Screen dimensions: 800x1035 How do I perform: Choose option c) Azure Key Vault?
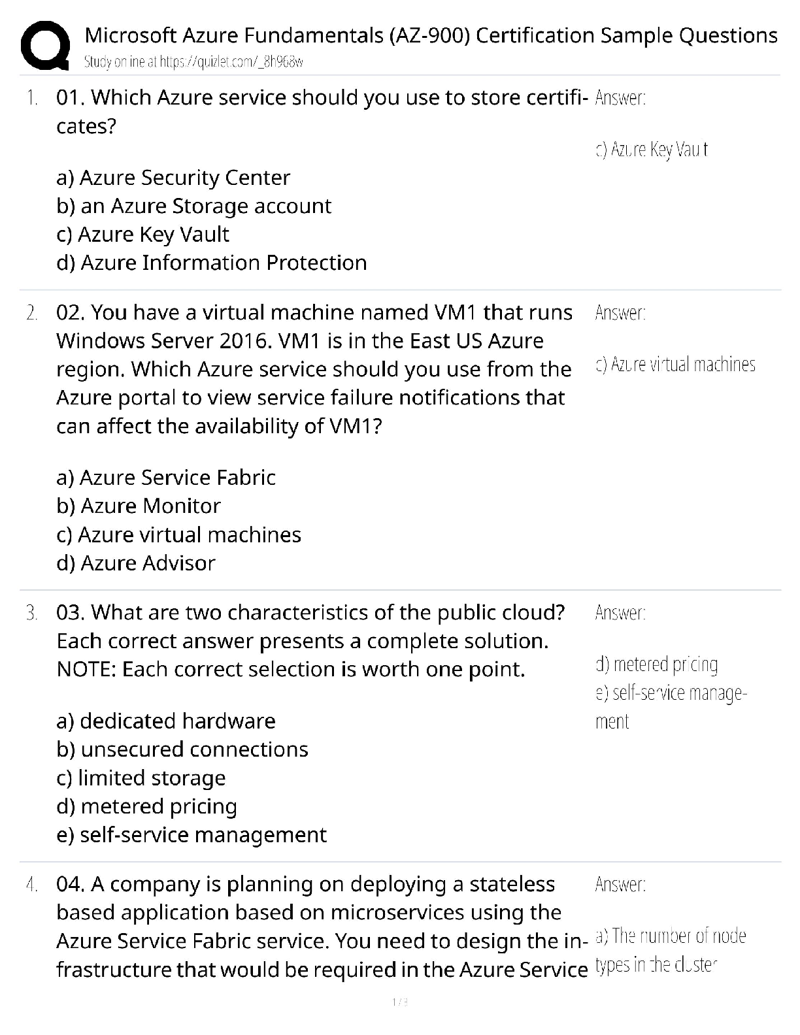pyautogui.click(x=142, y=235)
